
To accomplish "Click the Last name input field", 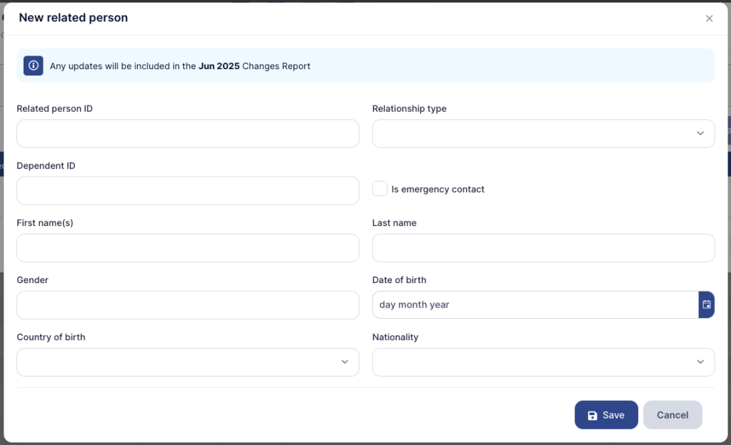I will 543,247.
